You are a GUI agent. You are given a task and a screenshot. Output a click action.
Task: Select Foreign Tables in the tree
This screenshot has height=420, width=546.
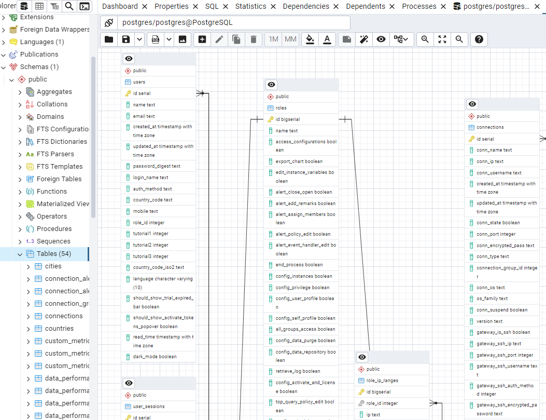59,179
